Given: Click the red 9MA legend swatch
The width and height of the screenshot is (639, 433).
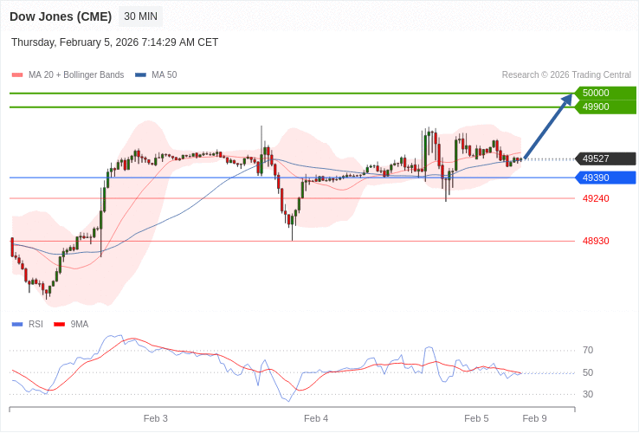Looking at the screenshot, I should pyautogui.click(x=60, y=325).
